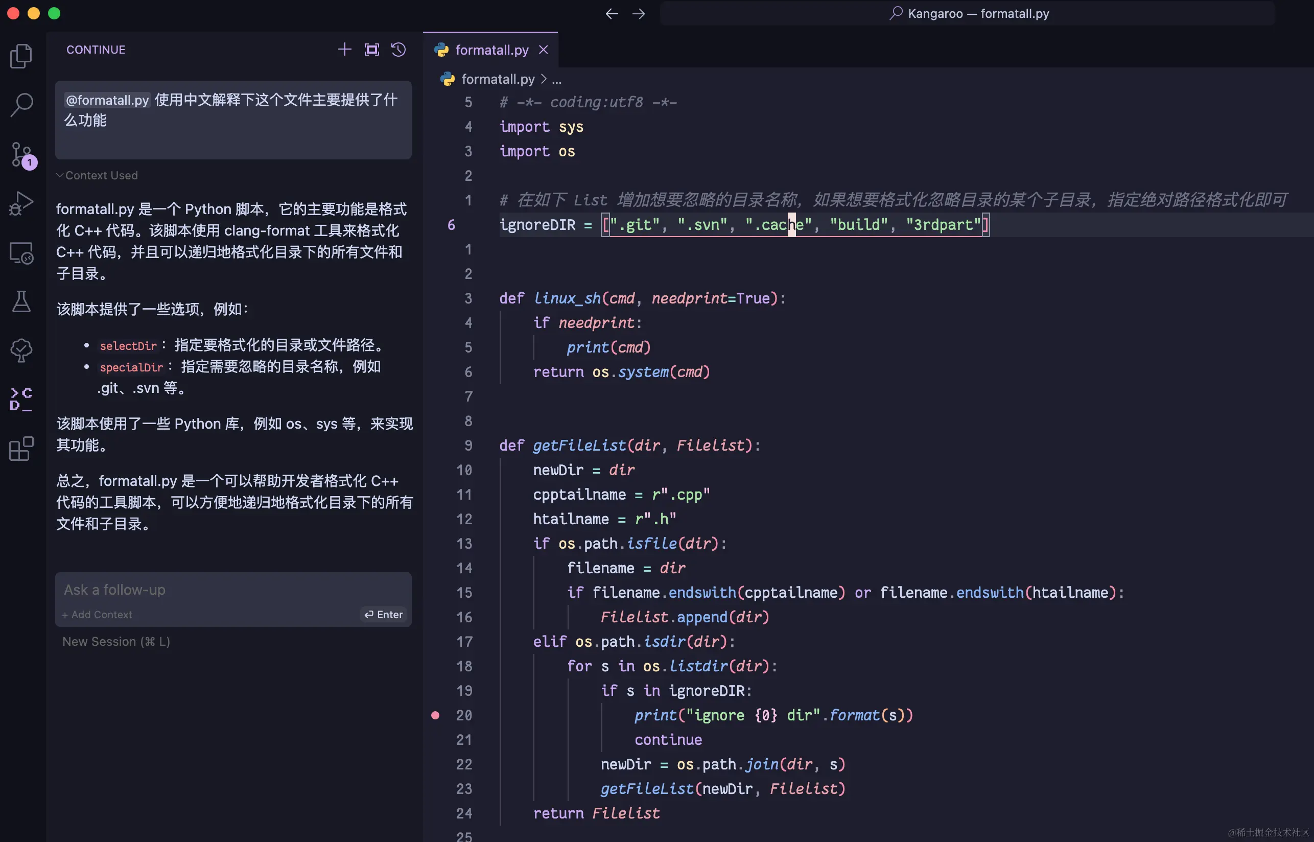The image size is (1314, 842).
Task: Click the 'import os' line
Action: [537, 151]
